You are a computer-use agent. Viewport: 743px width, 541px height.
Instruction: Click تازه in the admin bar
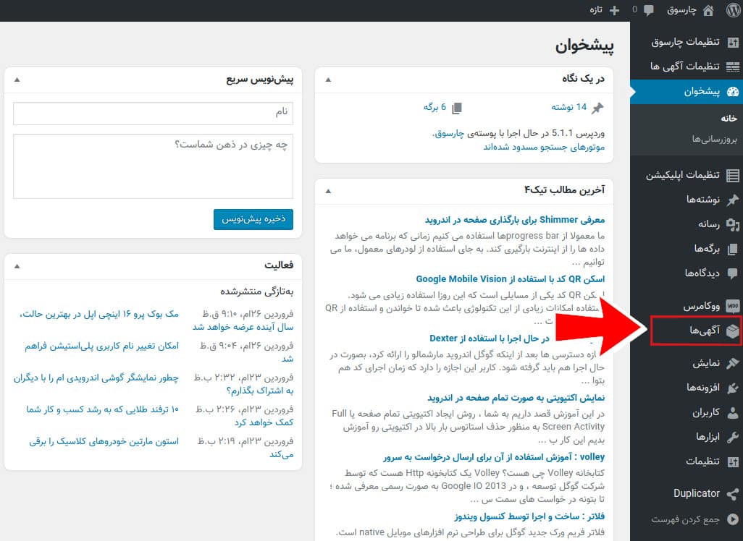[596, 10]
